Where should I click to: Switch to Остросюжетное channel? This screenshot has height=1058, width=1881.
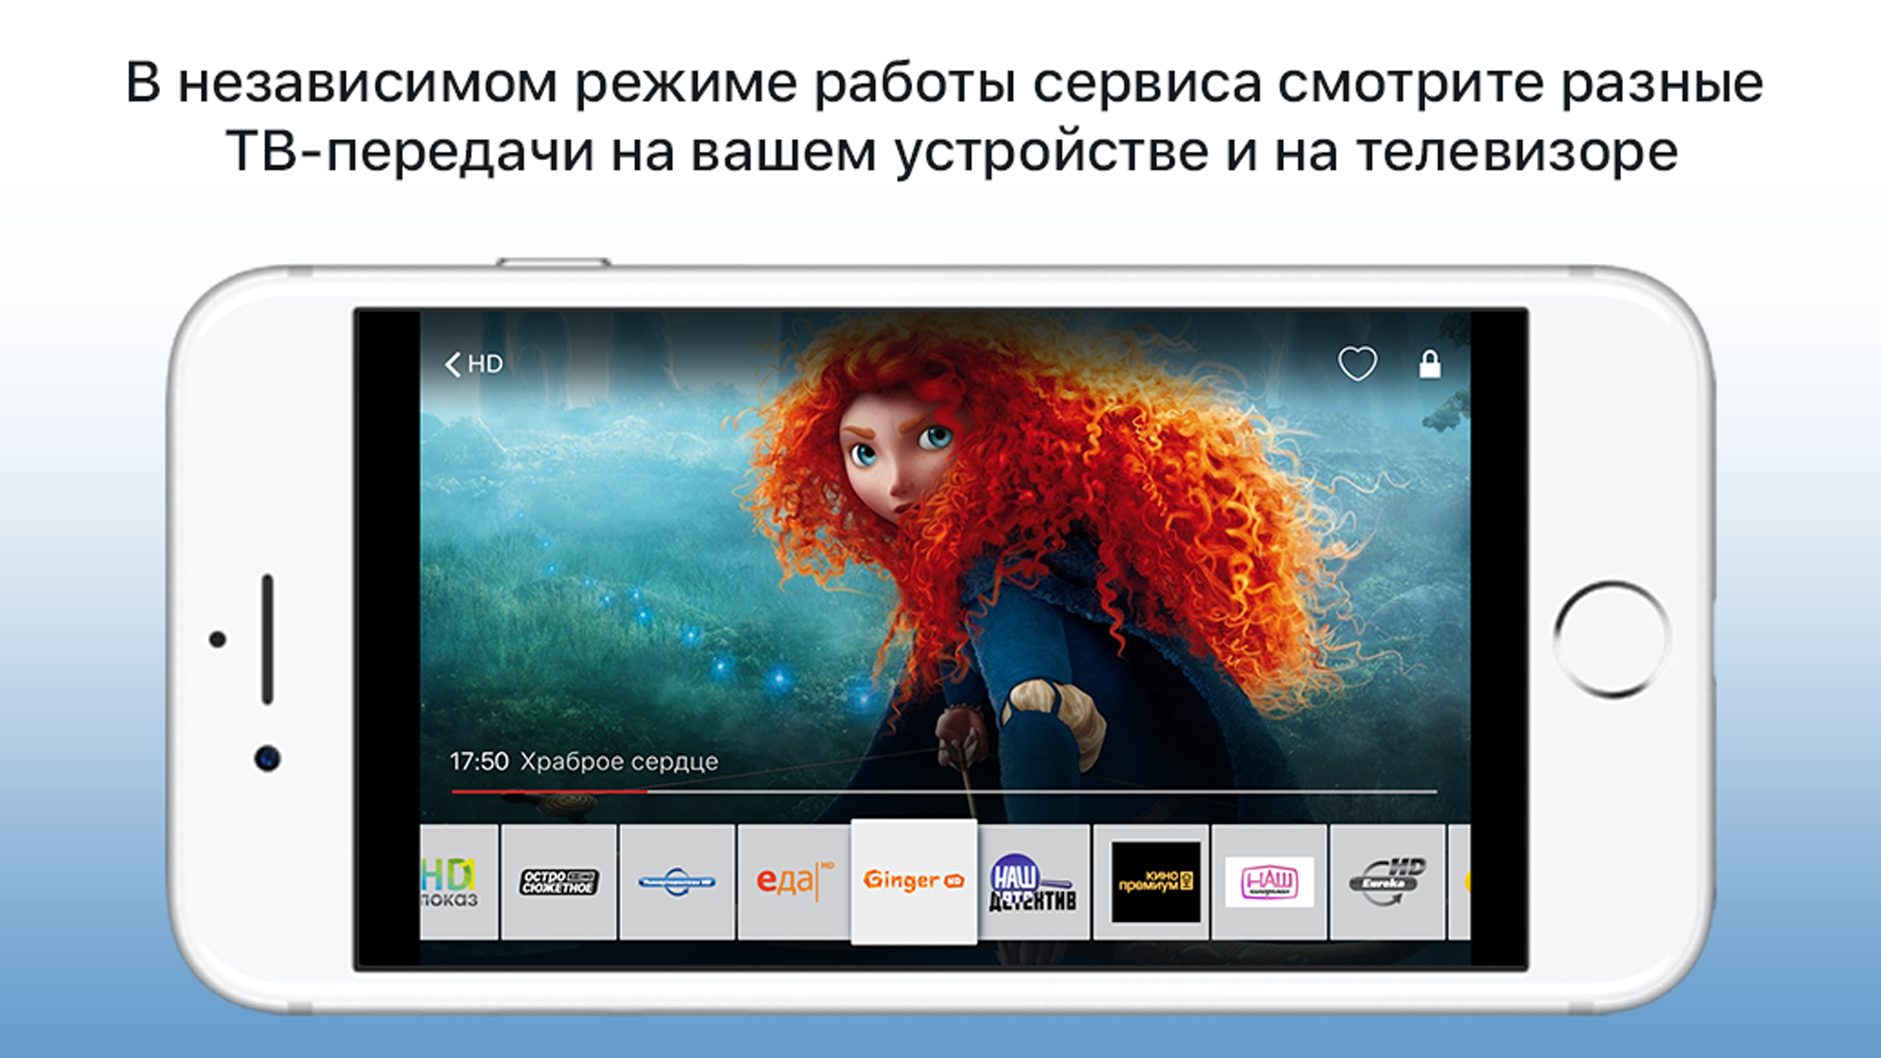(x=559, y=882)
